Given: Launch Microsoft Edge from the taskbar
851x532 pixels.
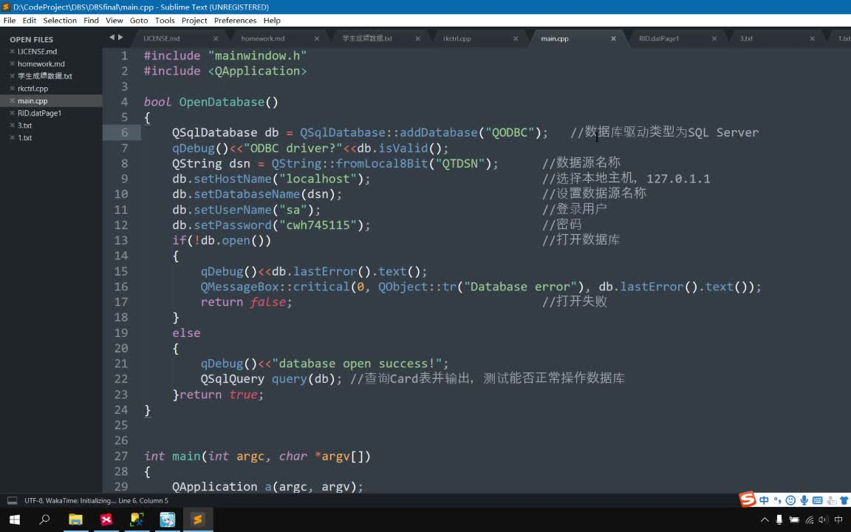Looking at the screenshot, I should [x=167, y=519].
